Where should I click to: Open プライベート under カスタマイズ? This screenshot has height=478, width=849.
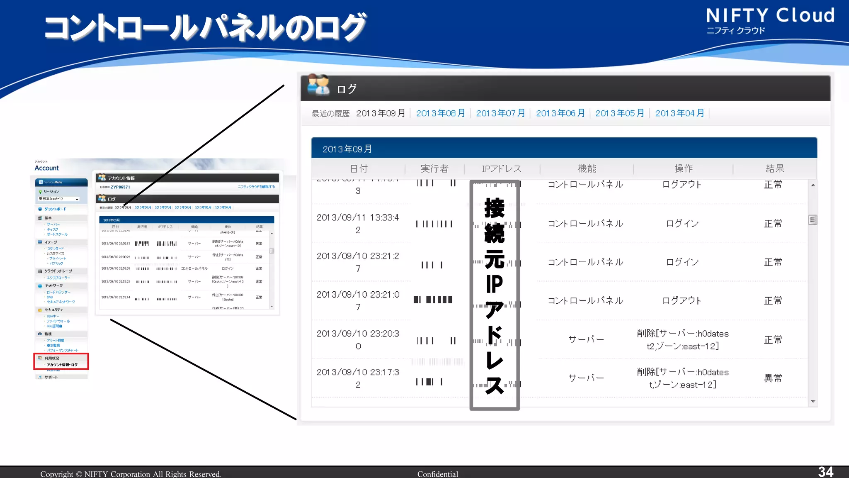point(58,259)
